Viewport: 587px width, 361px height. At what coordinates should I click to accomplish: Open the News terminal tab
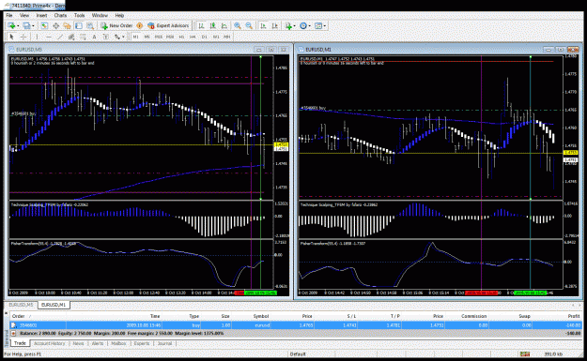coord(78,343)
